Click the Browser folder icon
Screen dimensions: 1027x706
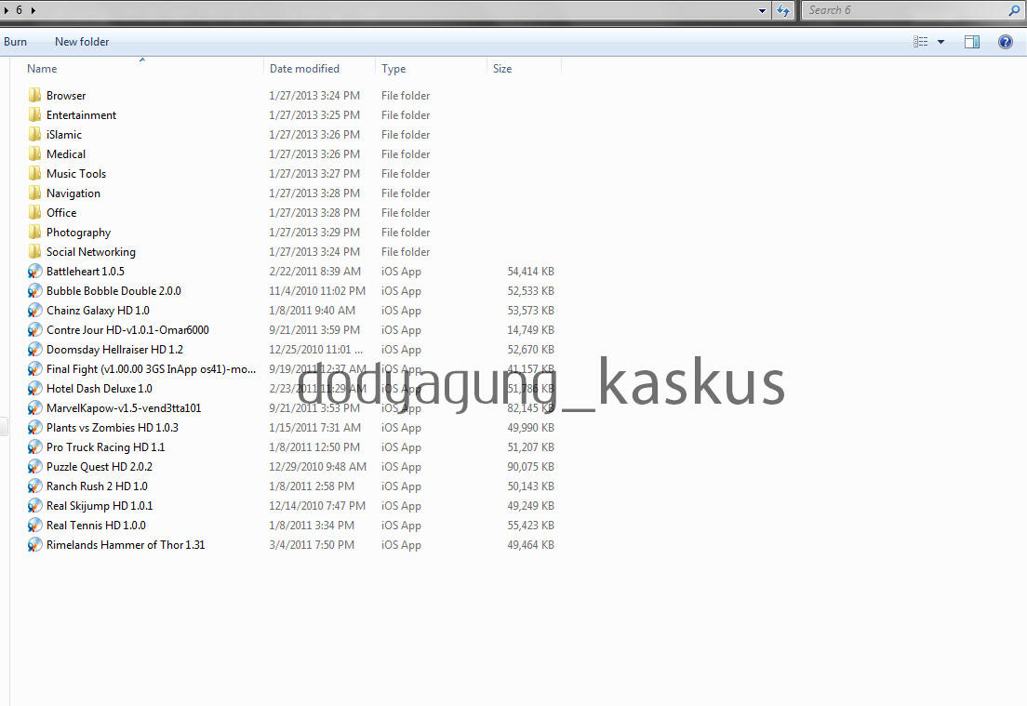pyautogui.click(x=34, y=96)
